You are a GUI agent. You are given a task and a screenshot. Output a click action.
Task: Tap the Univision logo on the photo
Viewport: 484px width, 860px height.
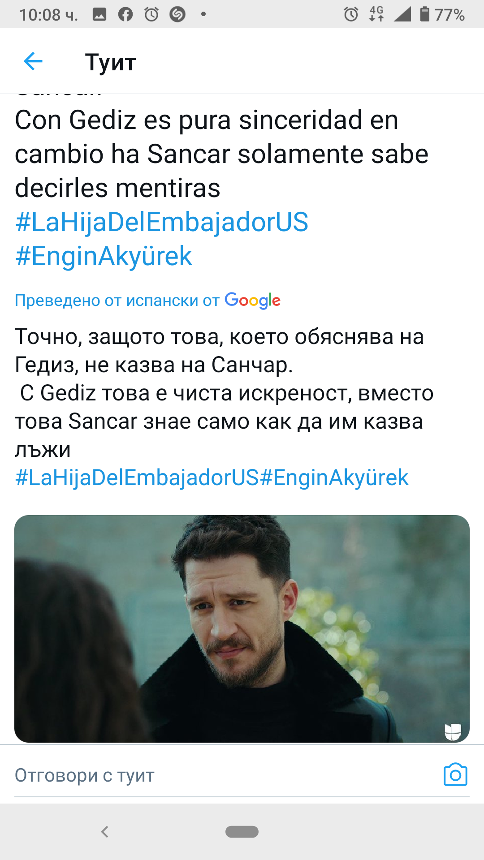(453, 731)
